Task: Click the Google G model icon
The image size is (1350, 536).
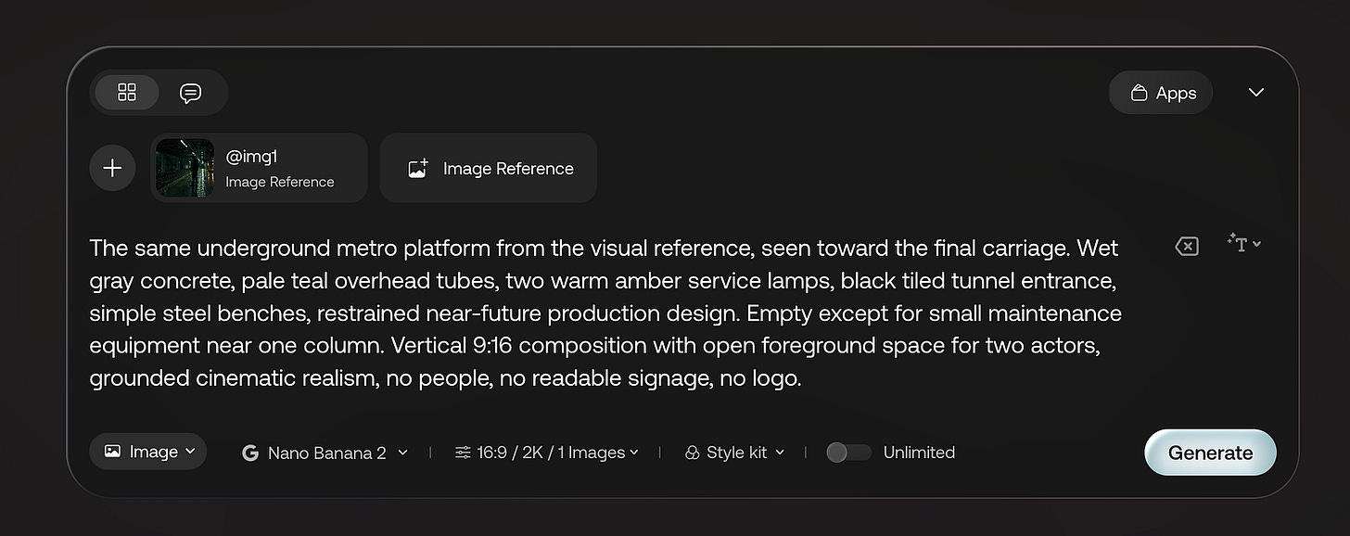Action: (x=249, y=453)
